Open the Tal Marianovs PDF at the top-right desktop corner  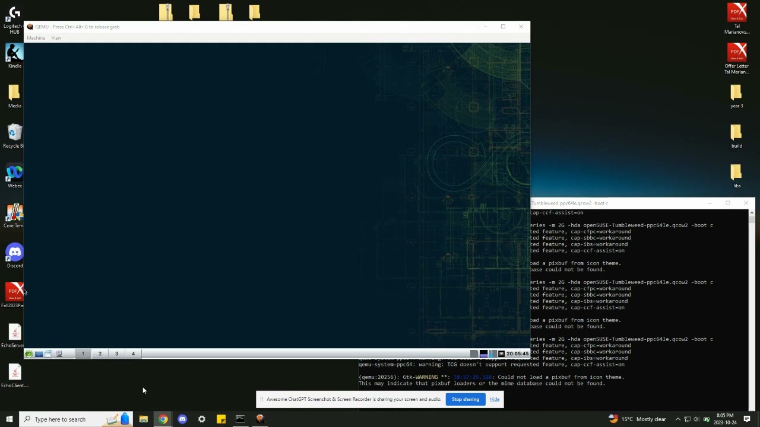737,19
